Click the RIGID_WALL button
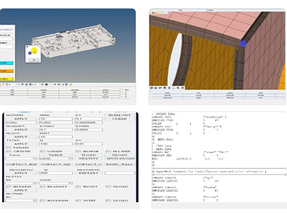This screenshot has width=287, height=213. [119, 164]
